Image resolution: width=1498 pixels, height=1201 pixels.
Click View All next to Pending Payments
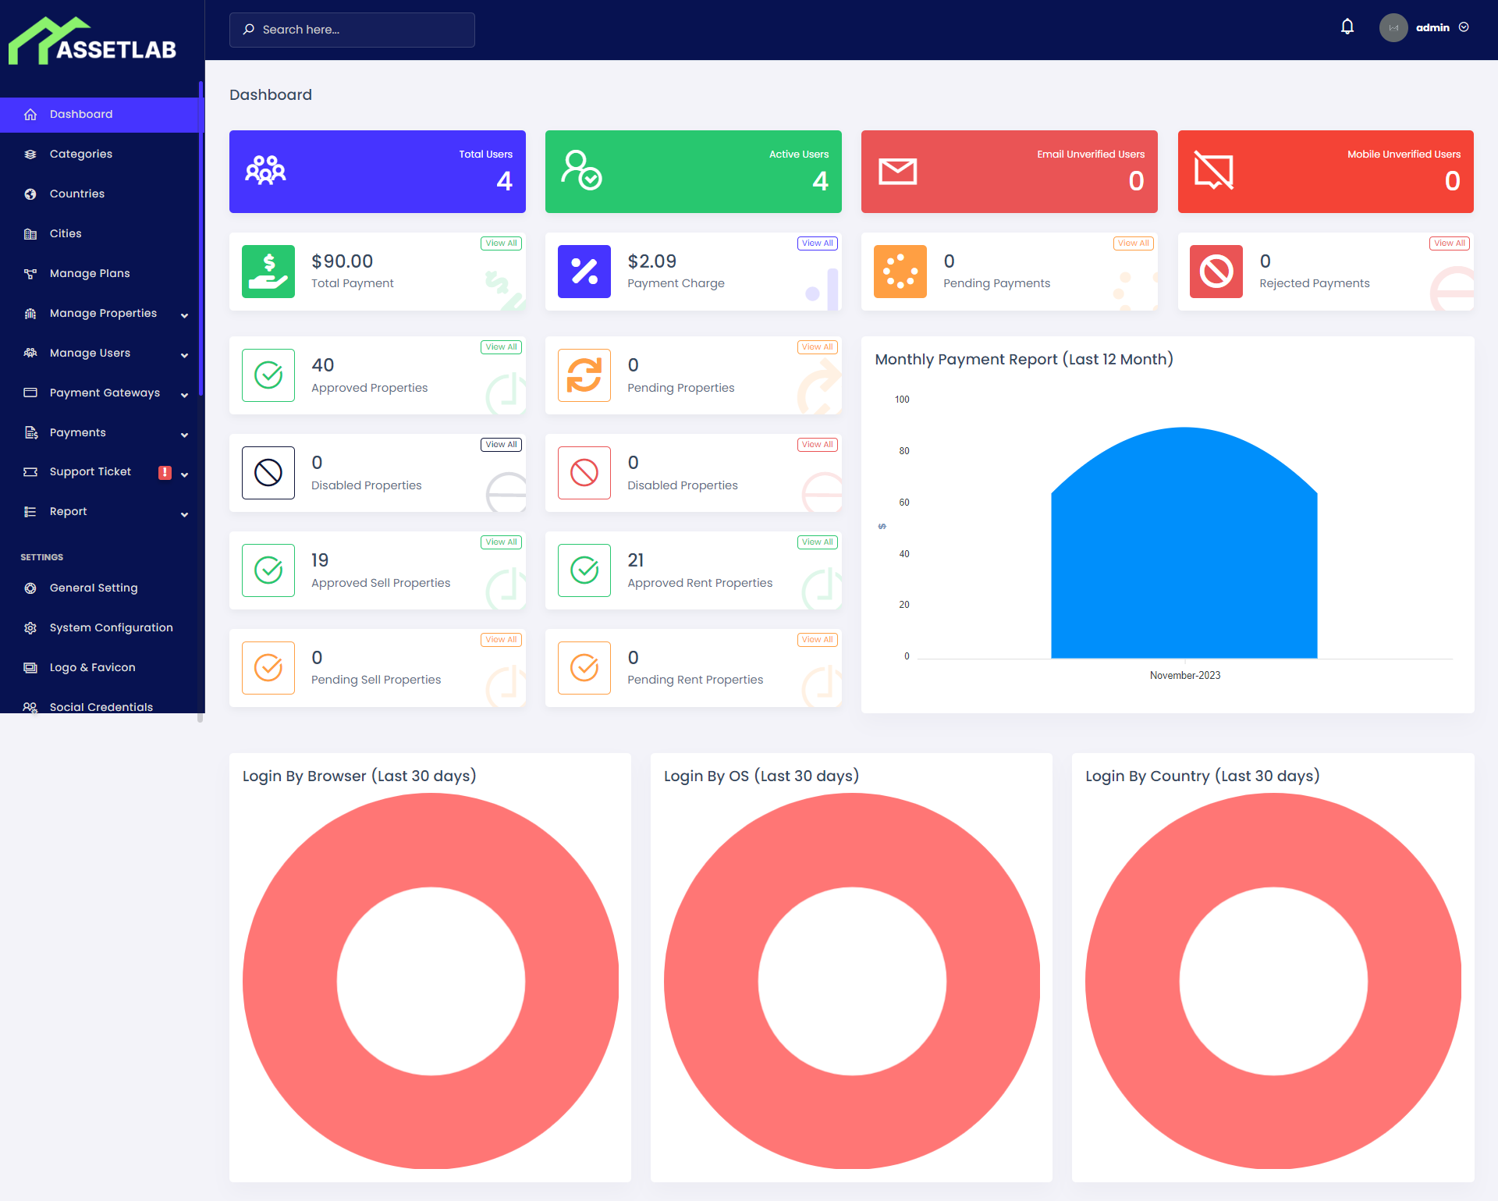pos(1133,243)
